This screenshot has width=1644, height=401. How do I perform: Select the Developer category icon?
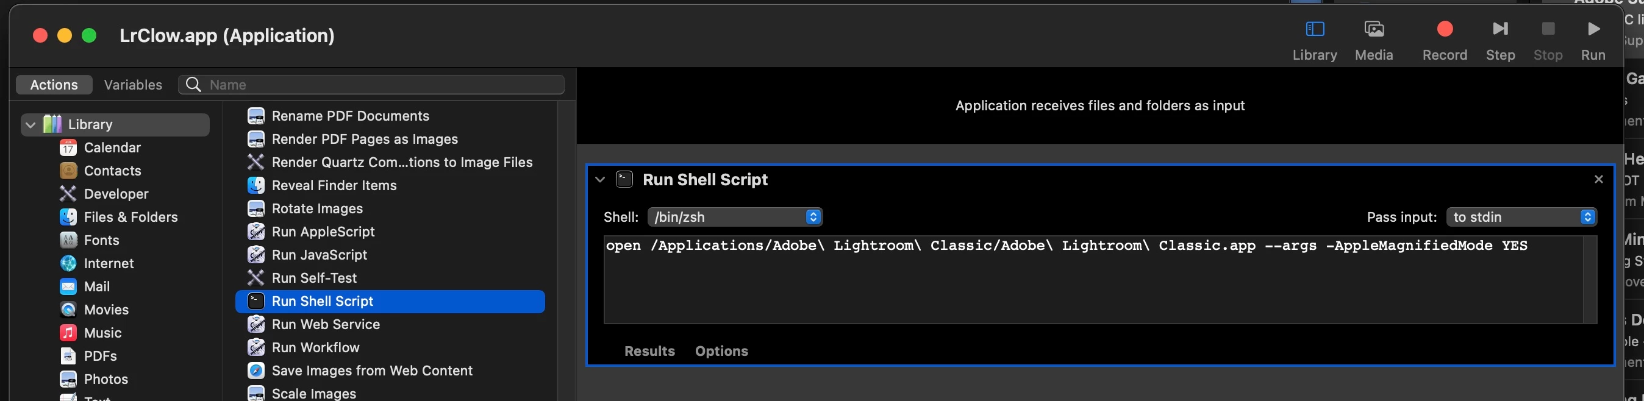point(68,194)
